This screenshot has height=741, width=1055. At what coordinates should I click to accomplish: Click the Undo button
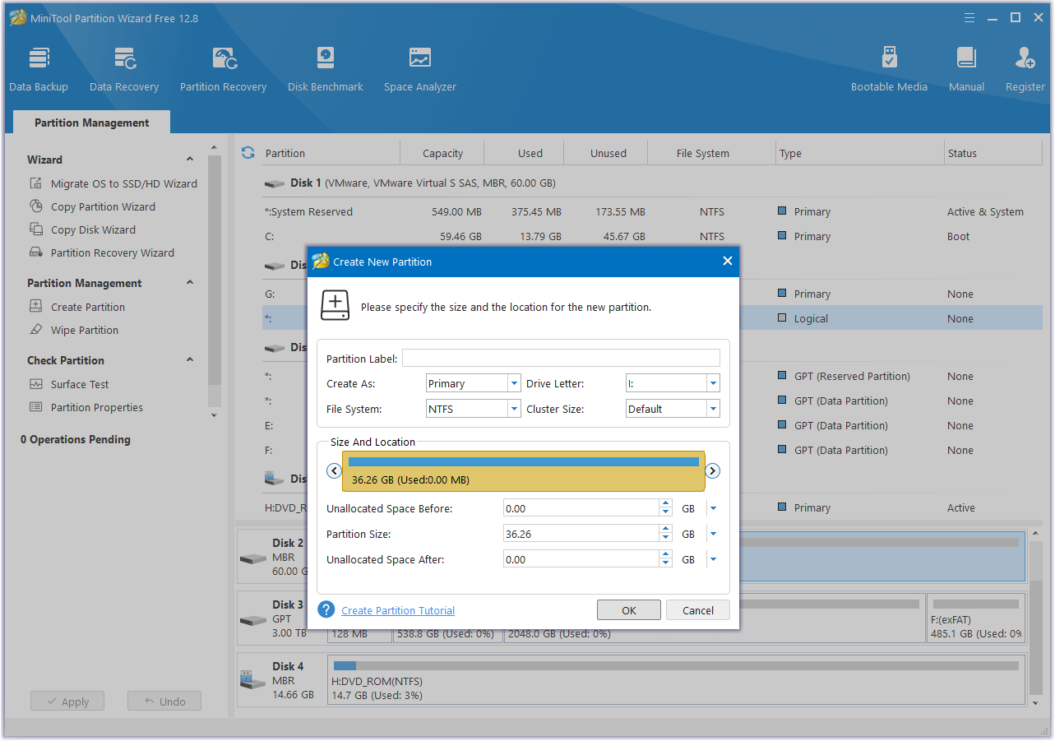pyautogui.click(x=164, y=702)
